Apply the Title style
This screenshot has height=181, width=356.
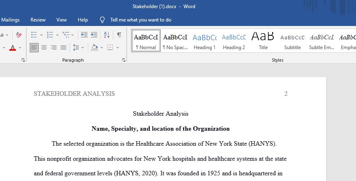point(263,41)
